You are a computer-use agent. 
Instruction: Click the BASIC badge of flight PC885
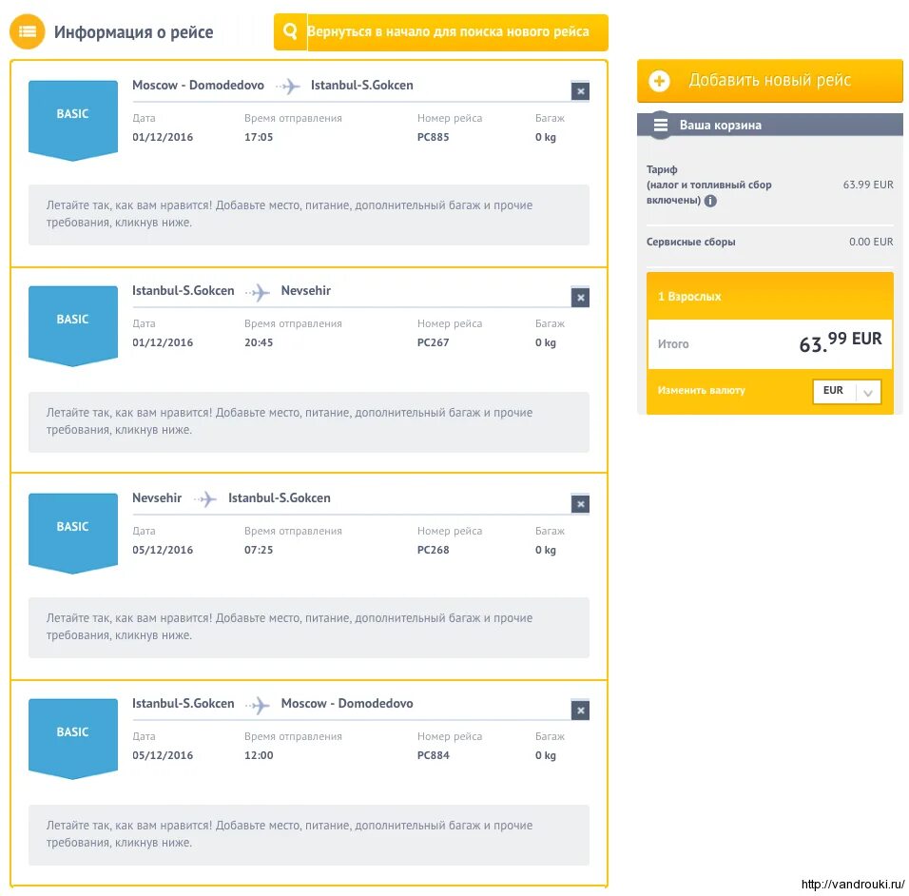73,120
